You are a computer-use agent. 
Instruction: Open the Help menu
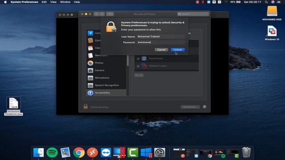pyautogui.click(x=77, y=2)
